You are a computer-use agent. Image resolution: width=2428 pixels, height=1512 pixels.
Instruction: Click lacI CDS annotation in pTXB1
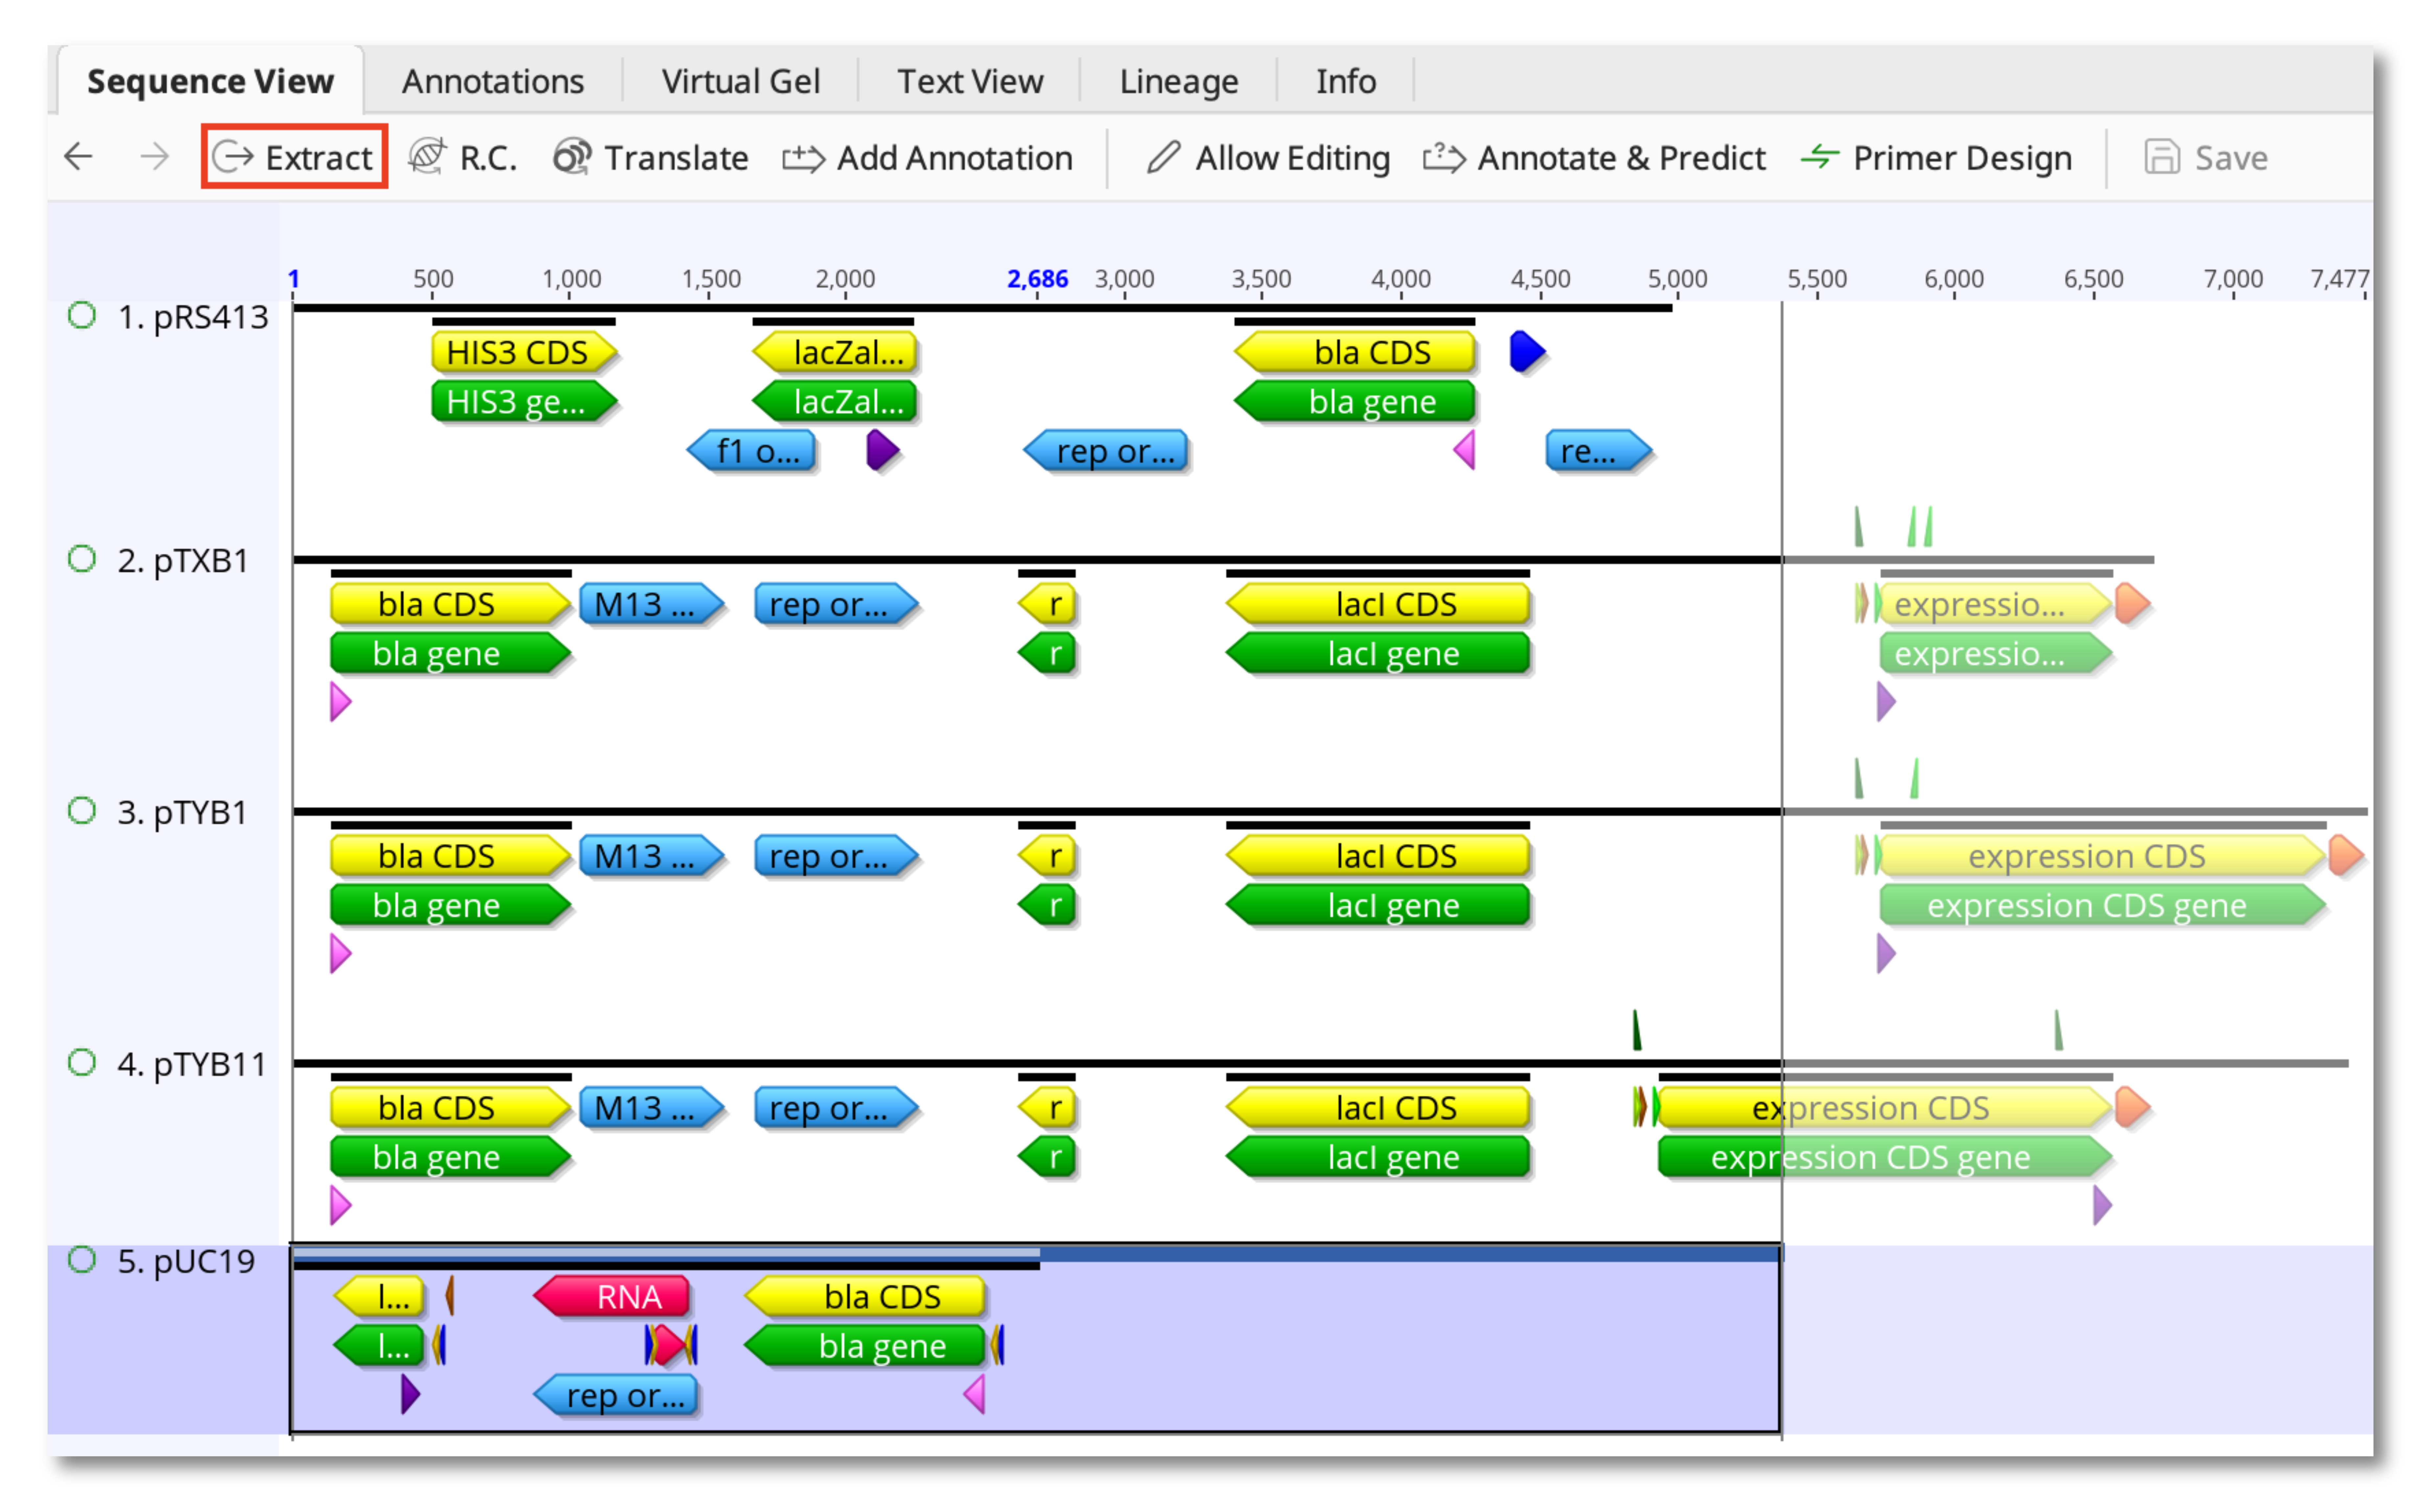click(1378, 604)
